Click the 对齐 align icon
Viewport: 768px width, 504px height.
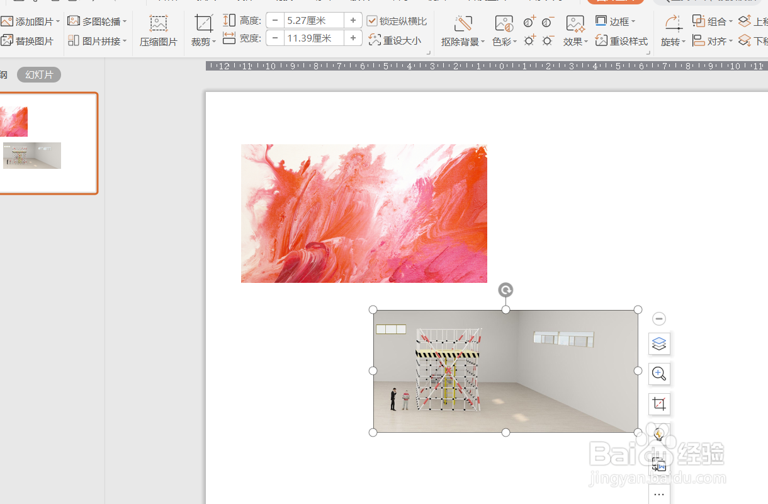coord(699,41)
